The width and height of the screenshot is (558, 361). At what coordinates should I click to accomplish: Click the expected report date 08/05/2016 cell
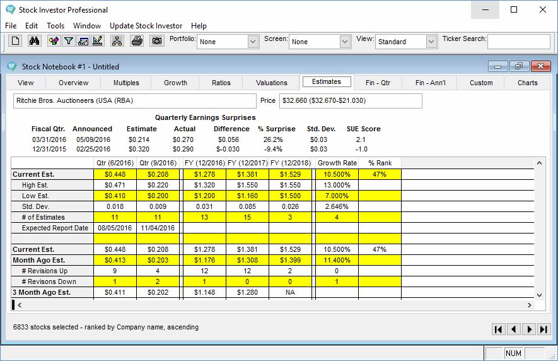[x=115, y=228]
